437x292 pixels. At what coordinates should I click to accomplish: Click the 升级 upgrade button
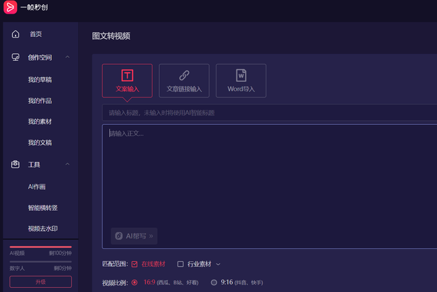tap(41, 282)
